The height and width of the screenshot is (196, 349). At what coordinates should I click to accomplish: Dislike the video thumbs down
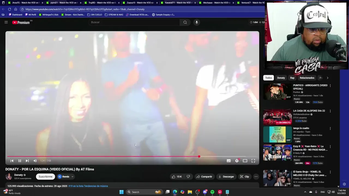click(188, 177)
